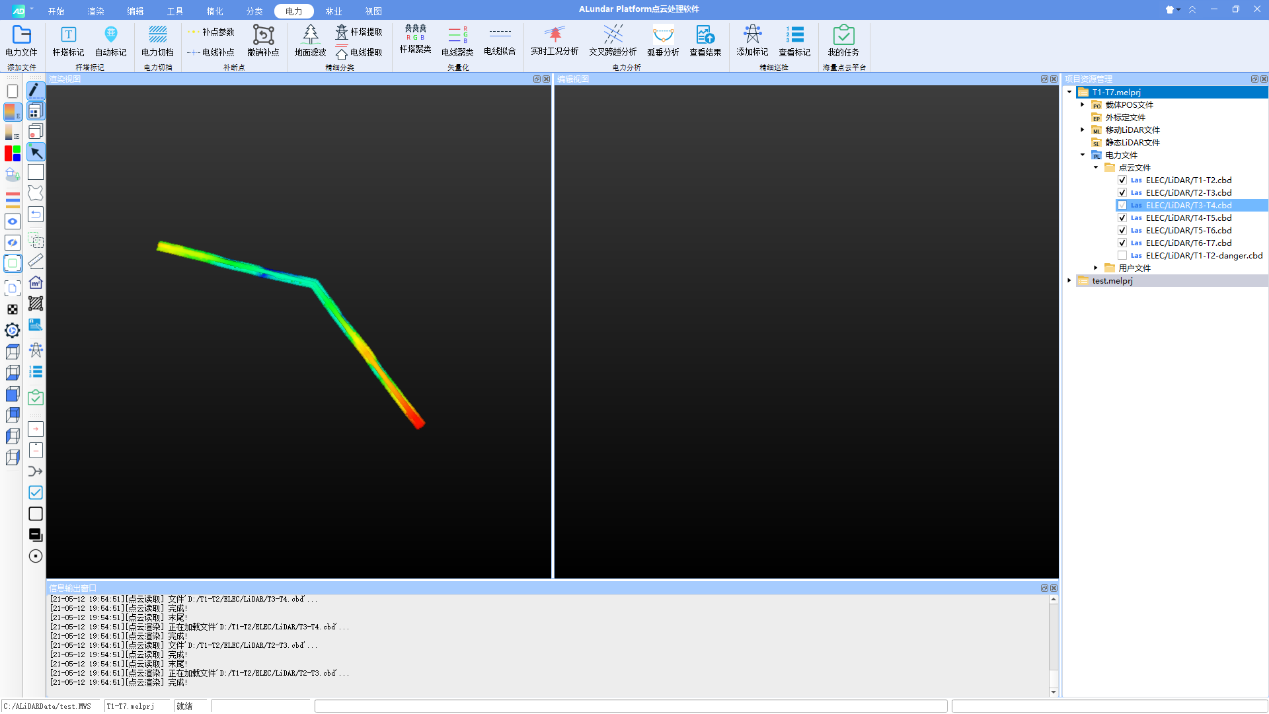
Task: Close the 渲染视图 panel
Action: pos(547,79)
